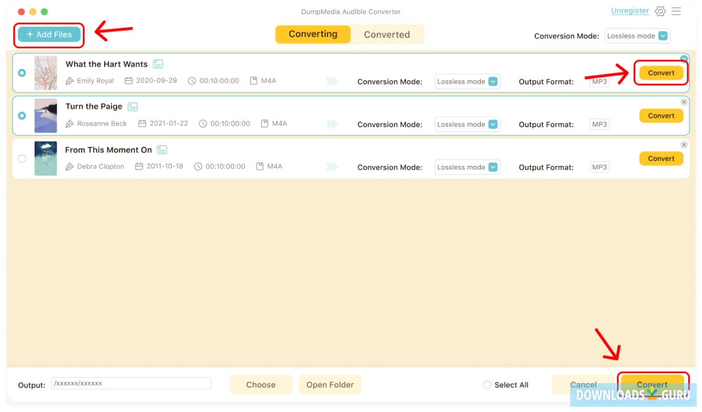
Task: Enable the Select All option
Action: (x=487, y=385)
